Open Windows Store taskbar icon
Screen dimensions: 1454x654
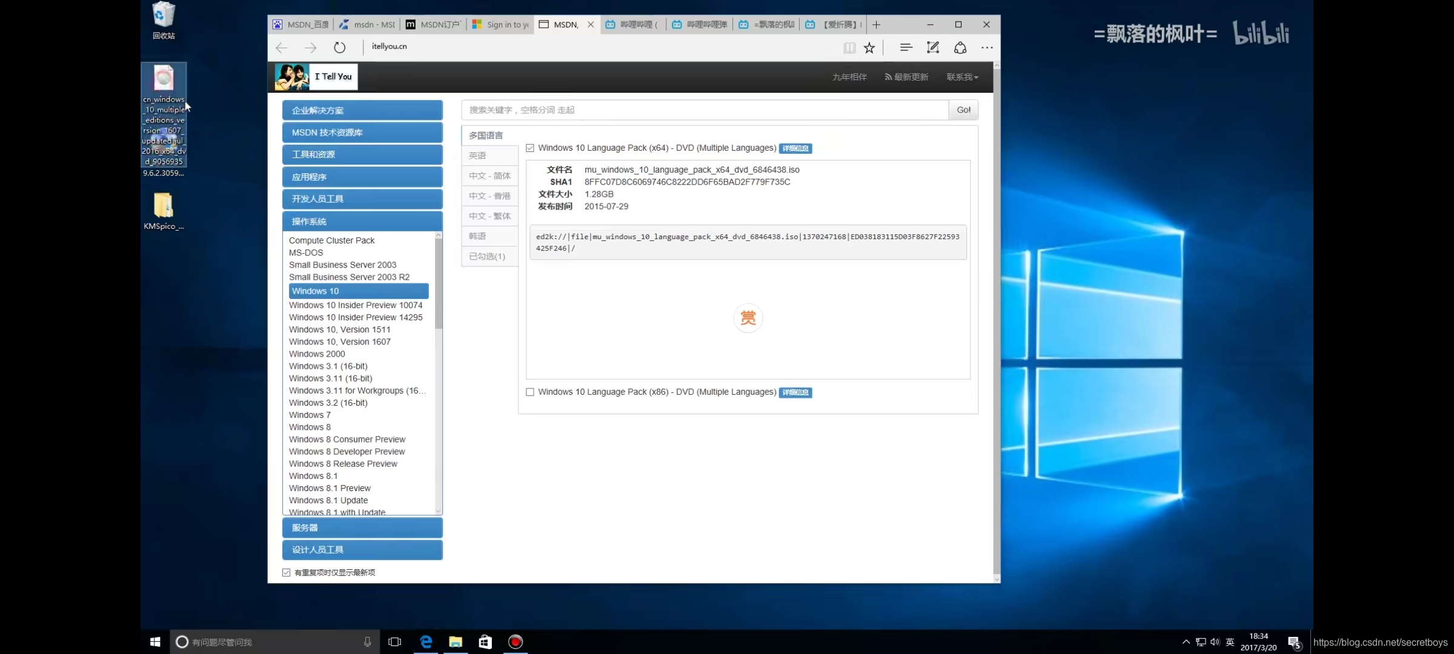click(485, 642)
